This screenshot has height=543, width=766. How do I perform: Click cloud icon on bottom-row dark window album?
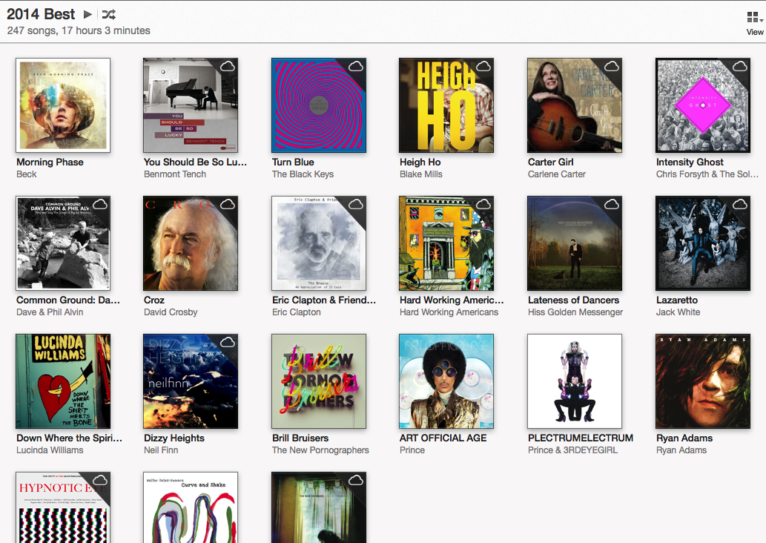(x=356, y=480)
